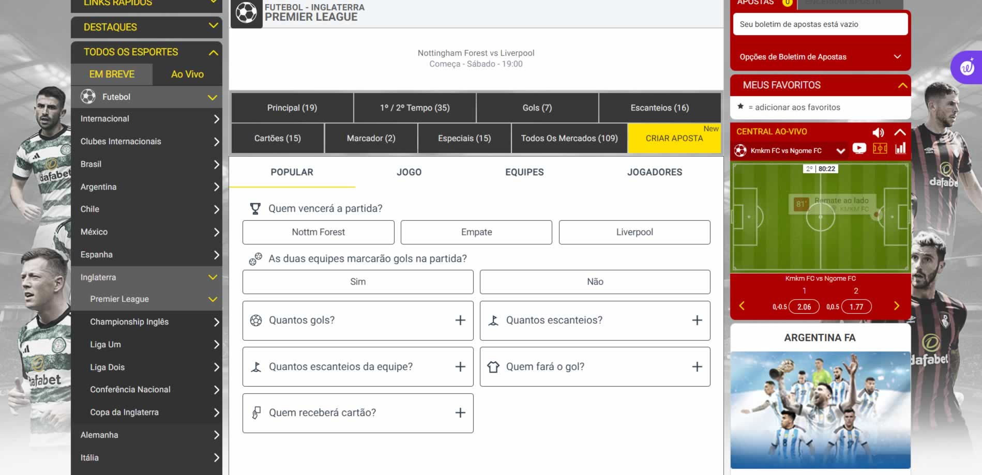Go to previous live match with left arrow
This screenshot has width=982, height=475.
click(742, 306)
